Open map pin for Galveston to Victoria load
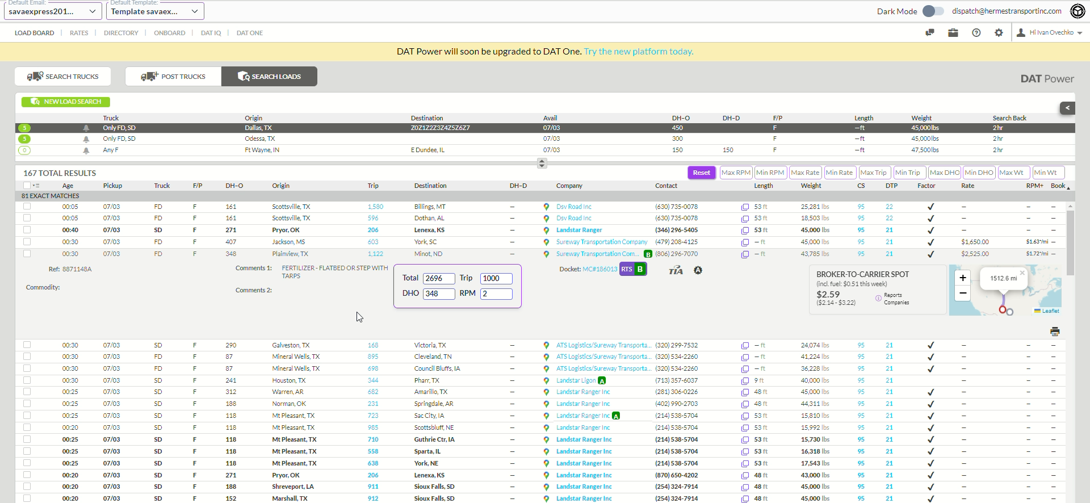 (x=546, y=345)
